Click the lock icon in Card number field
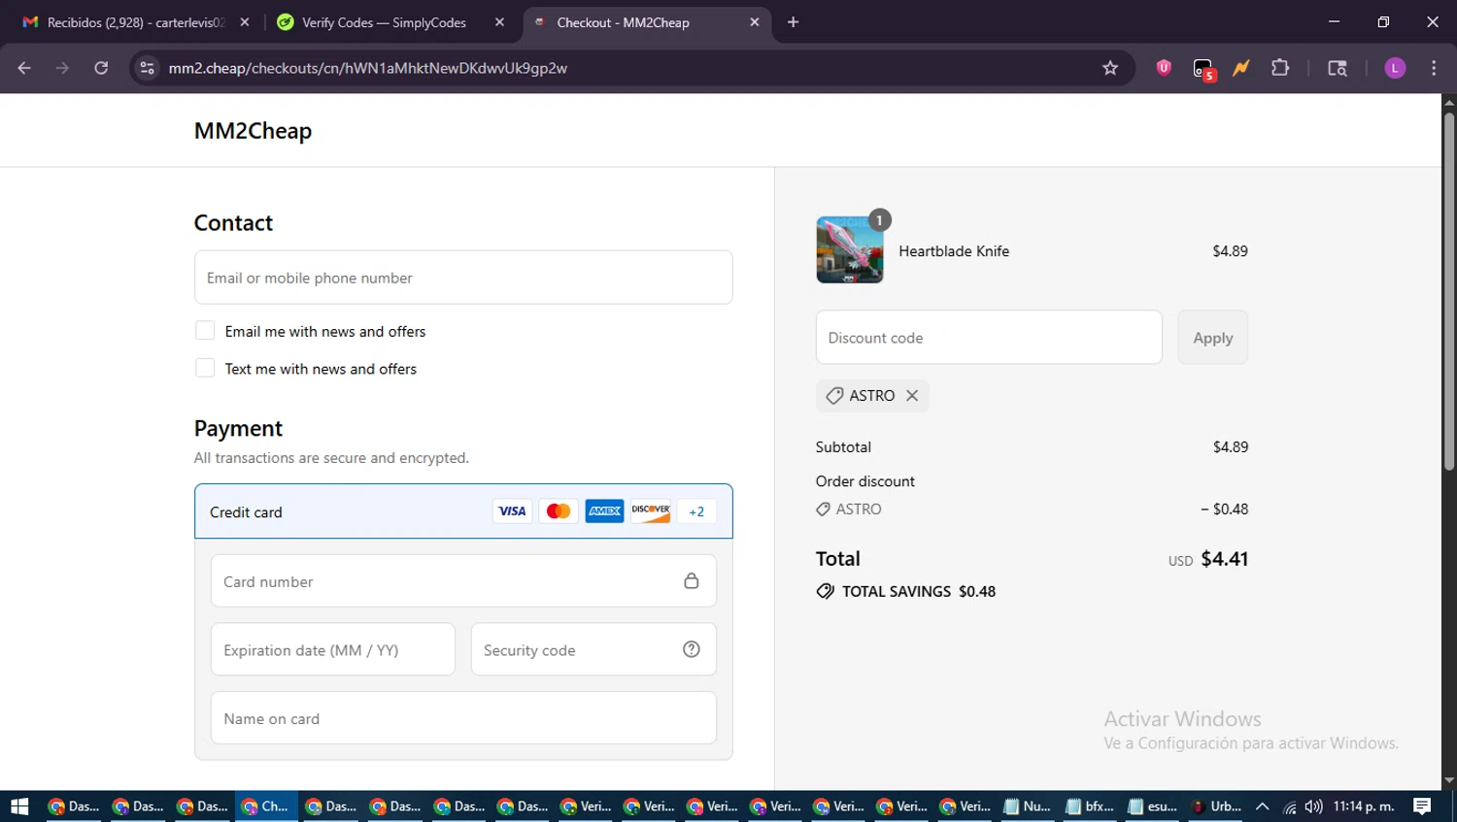 (692, 580)
